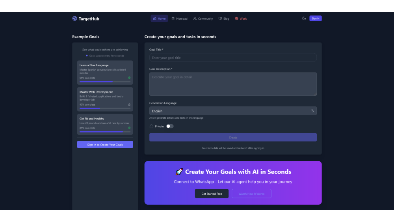
Task: Click the 'Private' label text
Action: pyautogui.click(x=159, y=127)
